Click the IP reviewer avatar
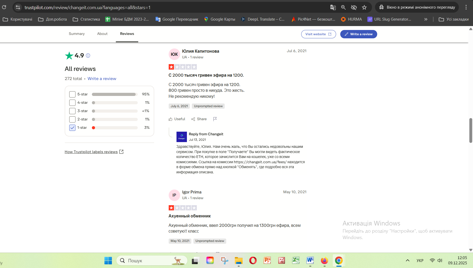This screenshot has width=473, height=268. 174,195
